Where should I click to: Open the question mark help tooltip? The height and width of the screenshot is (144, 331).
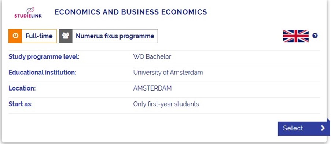click(315, 36)
